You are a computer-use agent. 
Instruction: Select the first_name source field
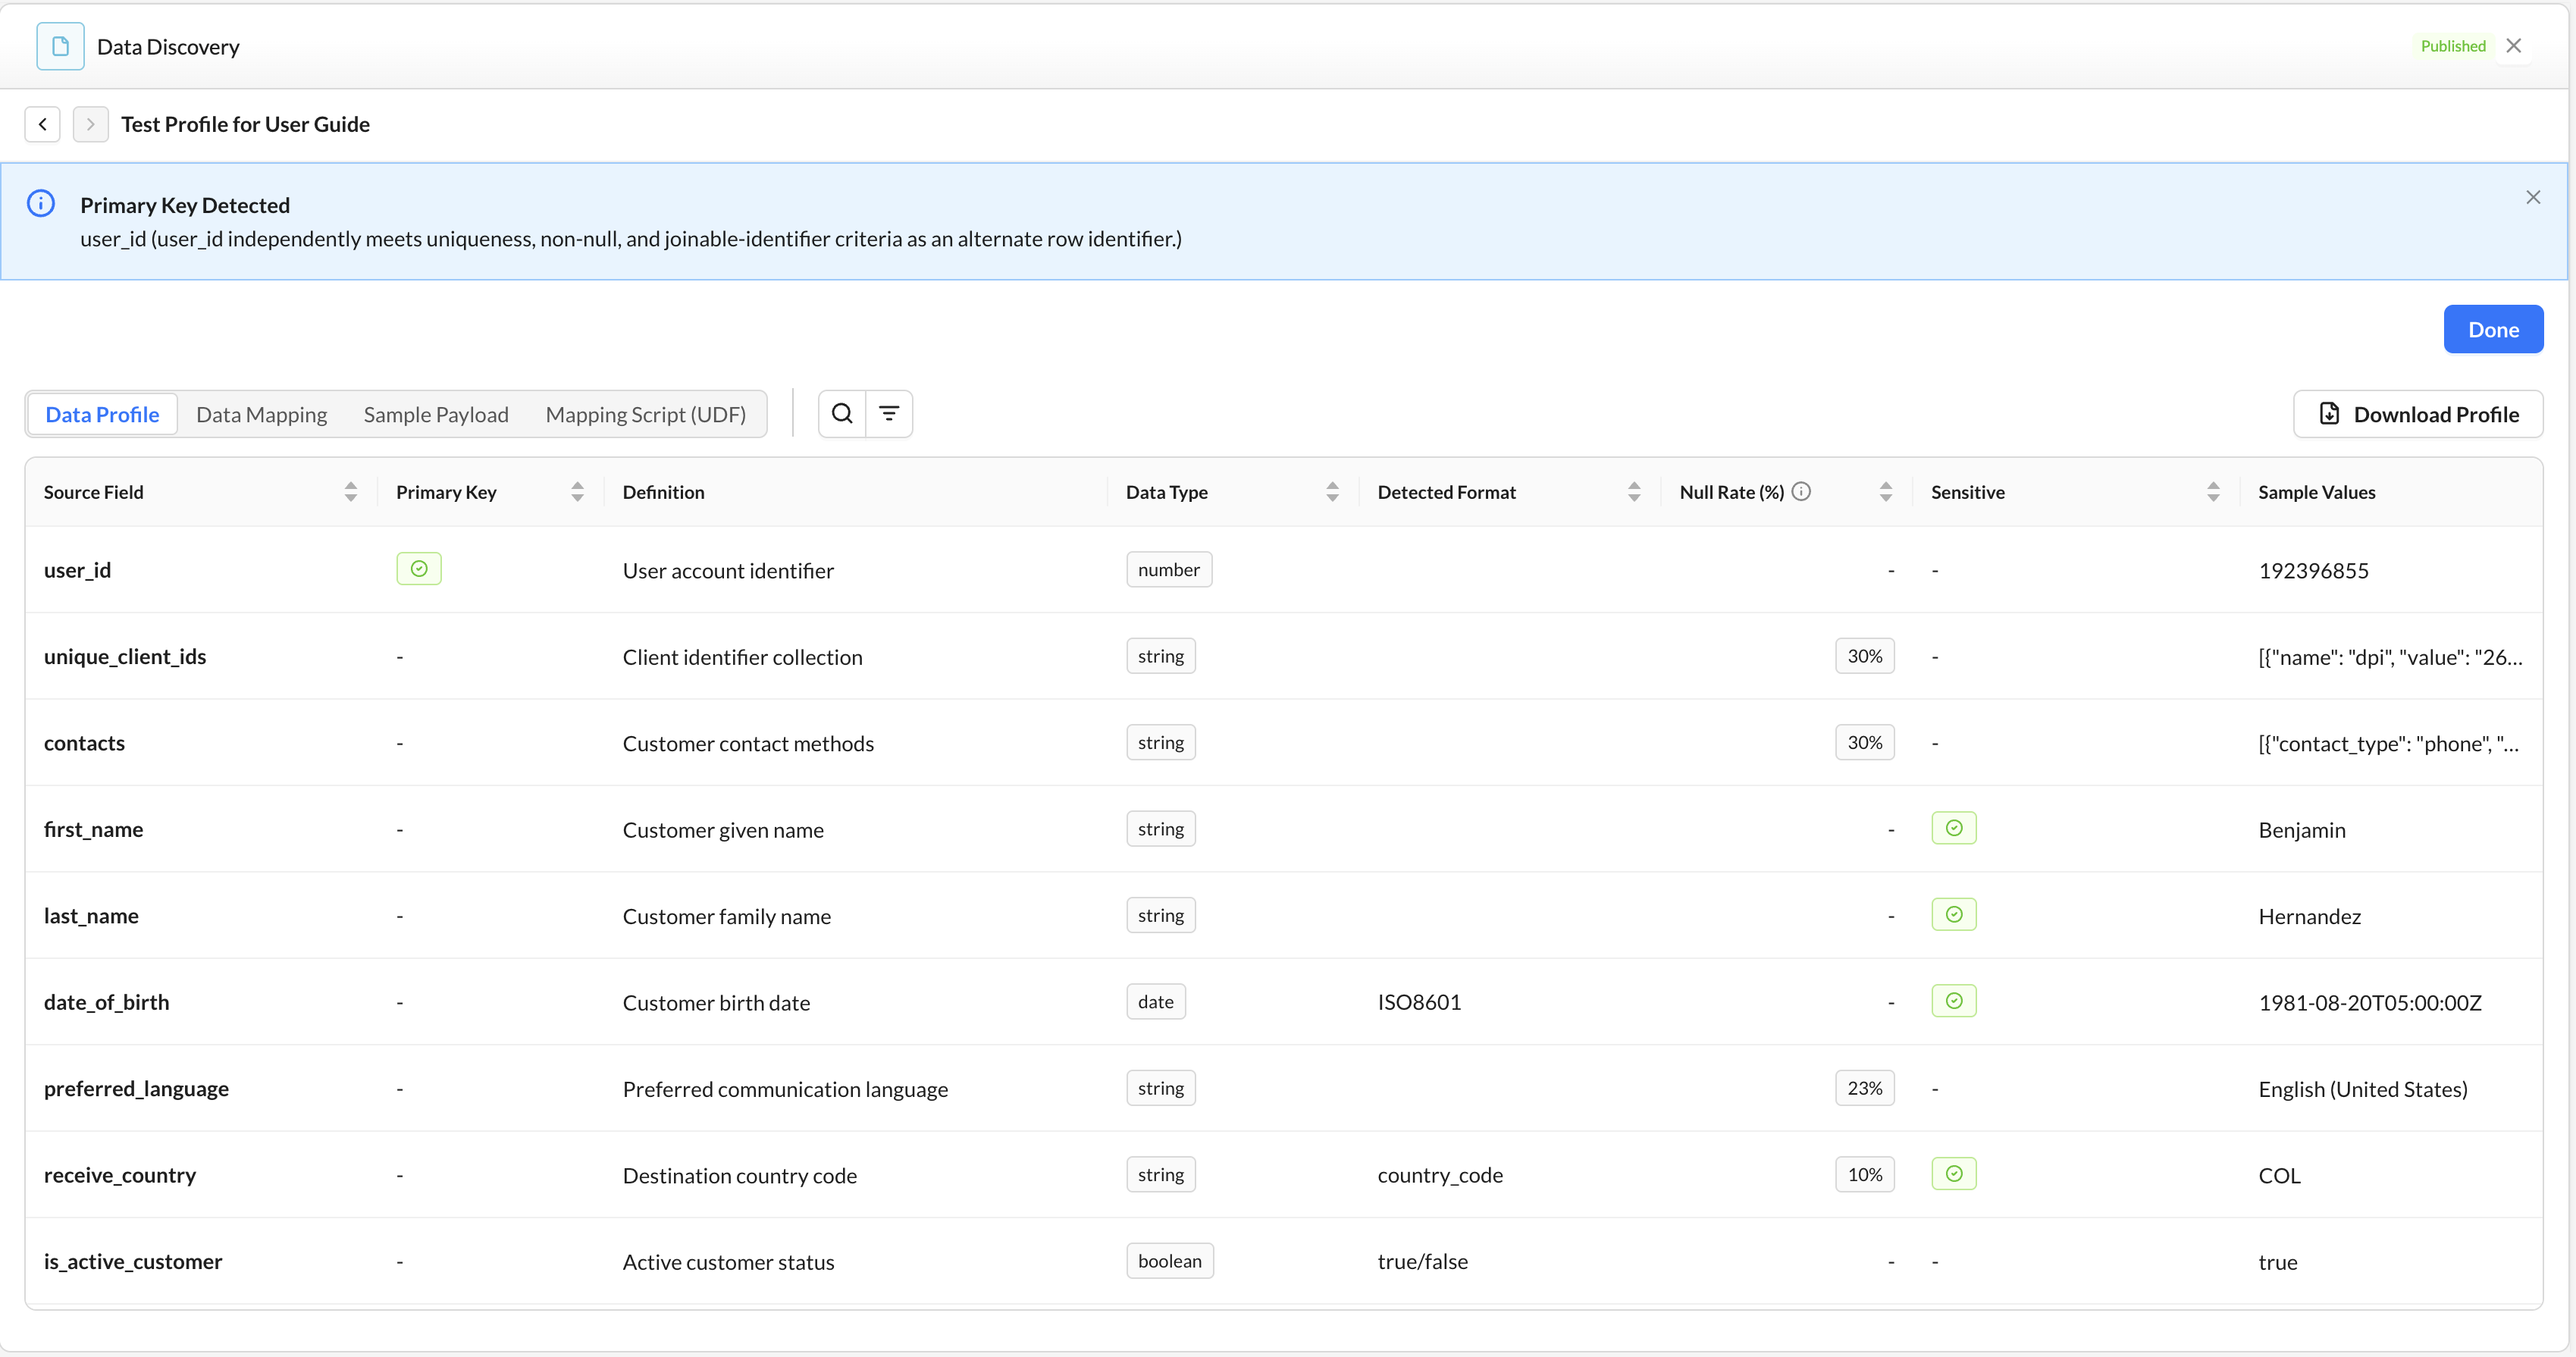(x=93, y=829)
